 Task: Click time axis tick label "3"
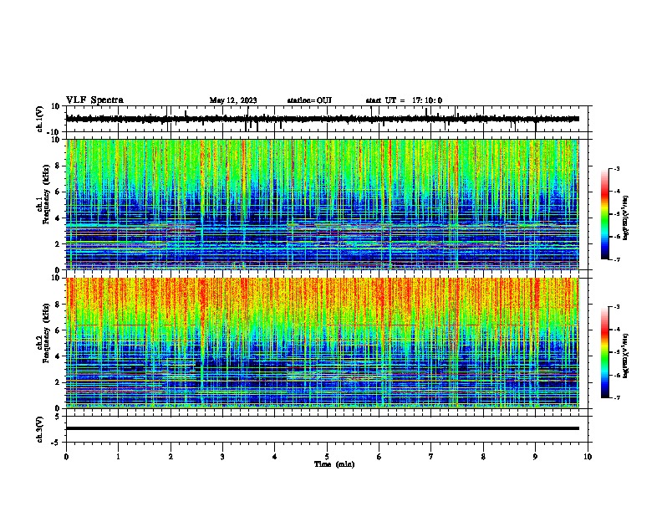click(222, 457)
